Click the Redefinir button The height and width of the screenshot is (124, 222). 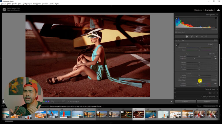click(207, 102)
